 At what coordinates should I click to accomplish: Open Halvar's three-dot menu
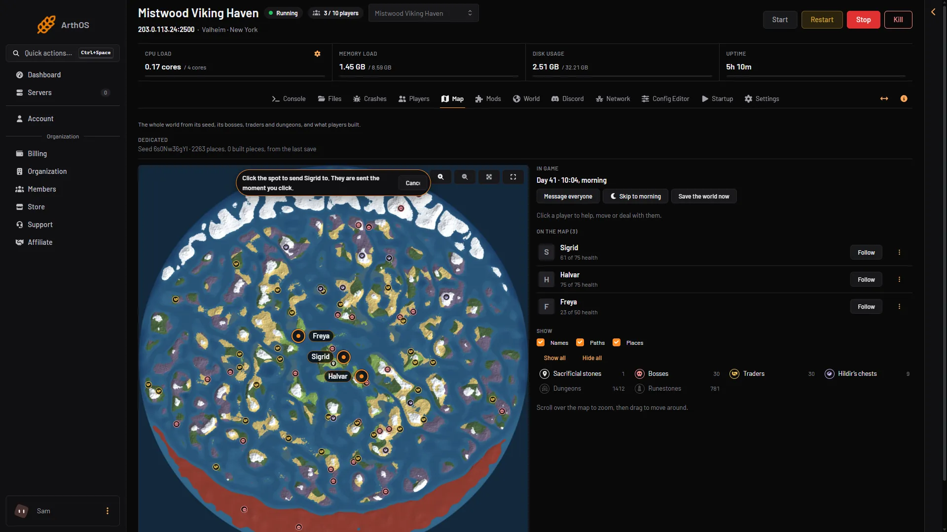(899, 279)
